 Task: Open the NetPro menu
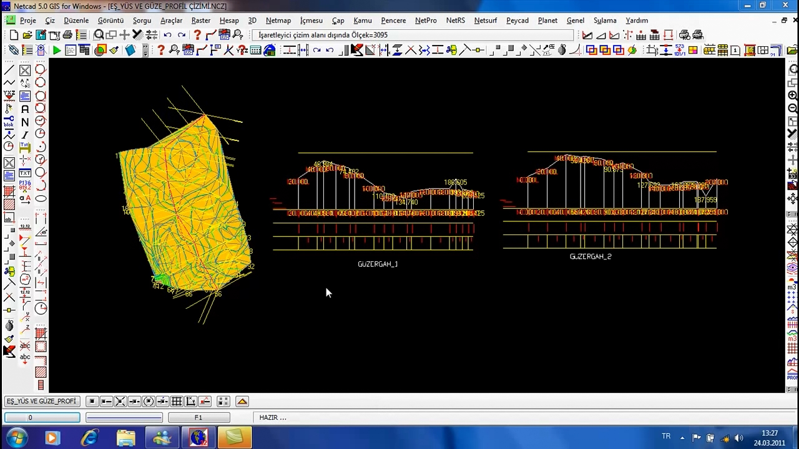426,21
